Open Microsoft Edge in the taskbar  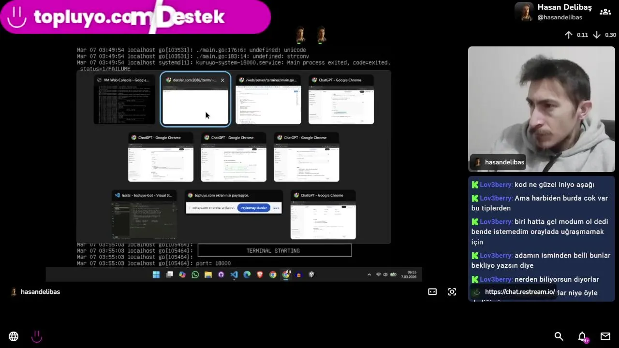coord(247,275)
